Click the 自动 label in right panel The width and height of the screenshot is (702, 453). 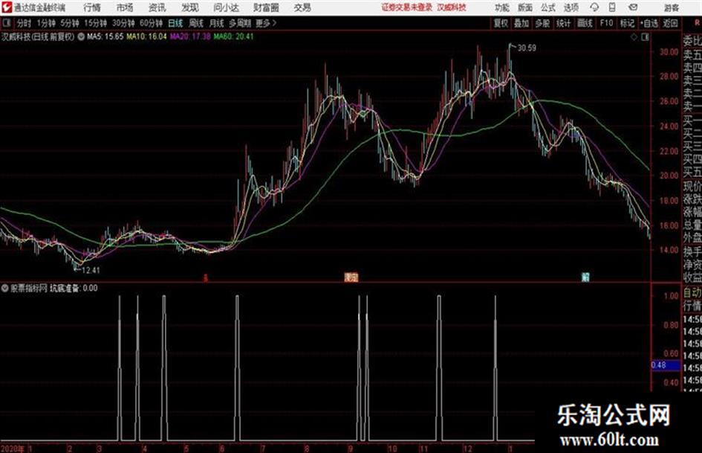(x=692, y=293)
